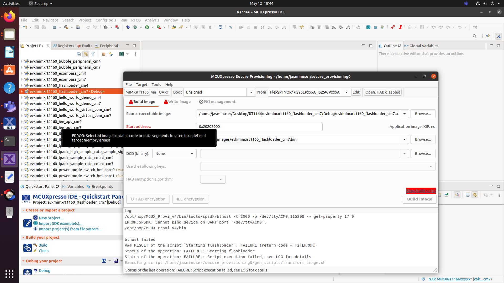Click the hammer Build toolbar icon

point(66,27)
